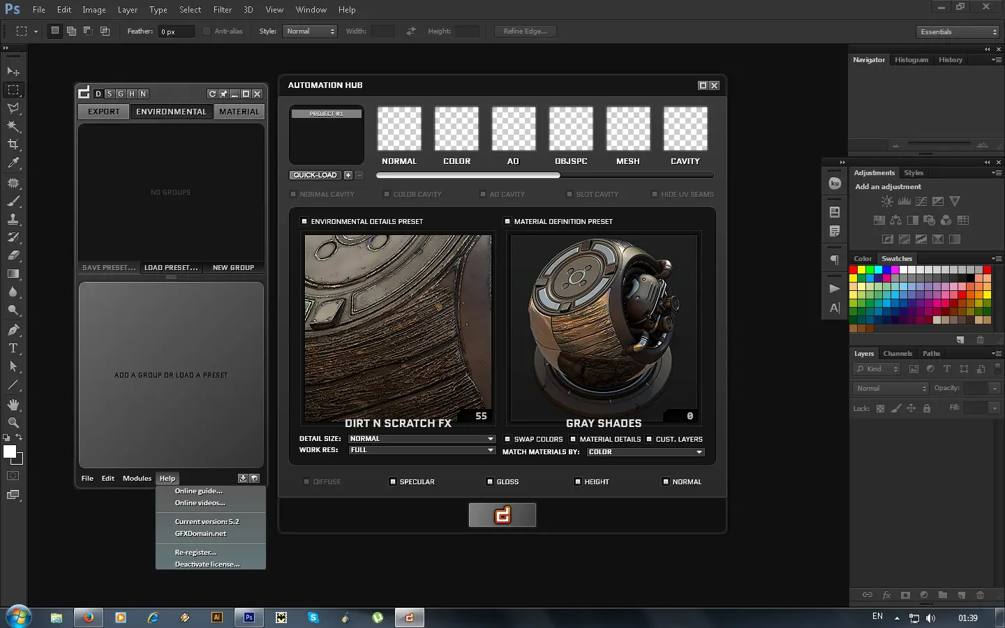Add new project with plus icon beside Quick-Load
1005x628 pixels.
pyautogui.click(x=348, y=175)
